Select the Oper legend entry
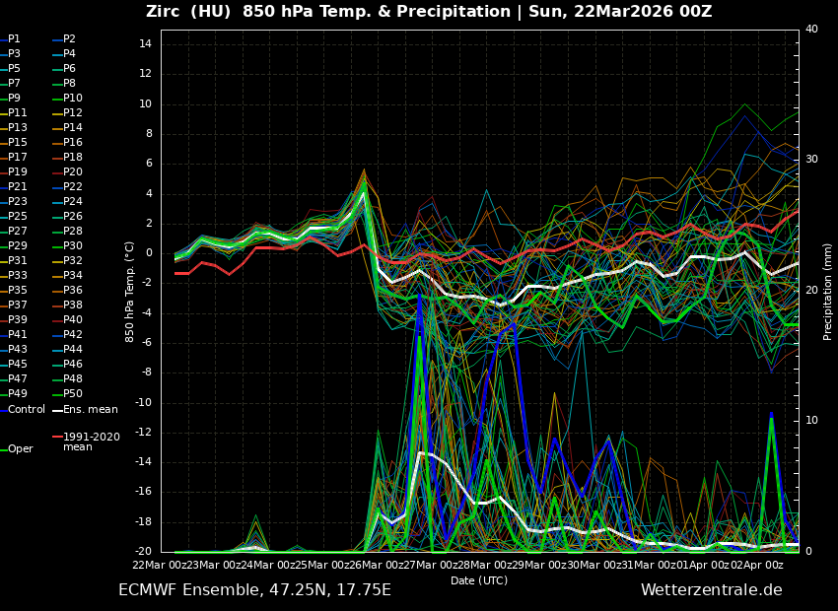 [x=20, y=449]
